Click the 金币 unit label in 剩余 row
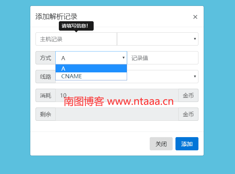Screen dimensions: 235x174 (x=188, y=114)
